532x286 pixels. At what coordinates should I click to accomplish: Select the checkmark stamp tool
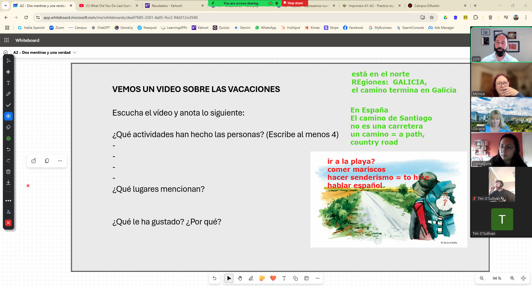[x=8, y=105]
